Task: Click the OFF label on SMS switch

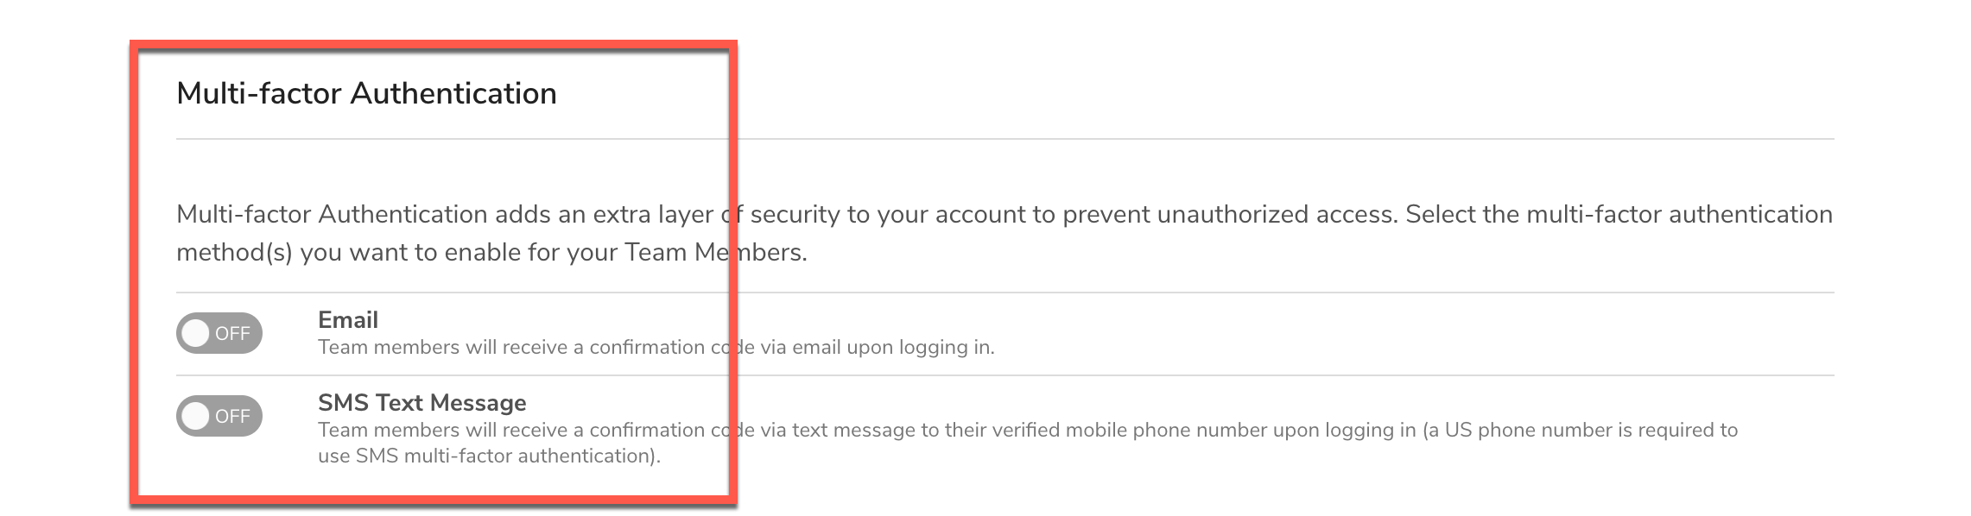Action: (x=232, y=417)
